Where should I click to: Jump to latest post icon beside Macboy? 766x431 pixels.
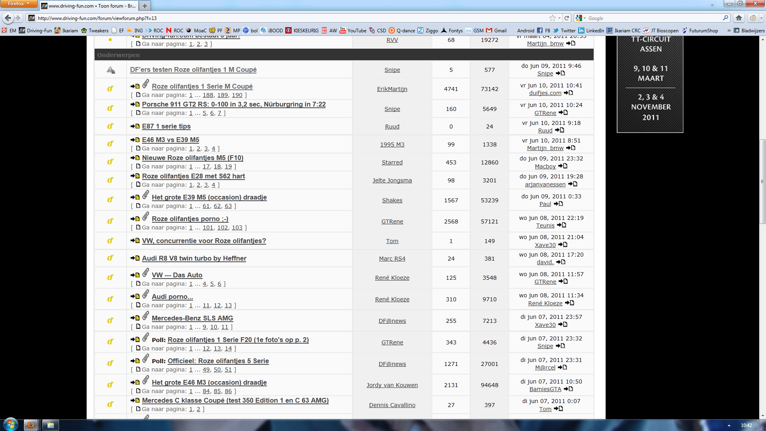coord(563,166)
